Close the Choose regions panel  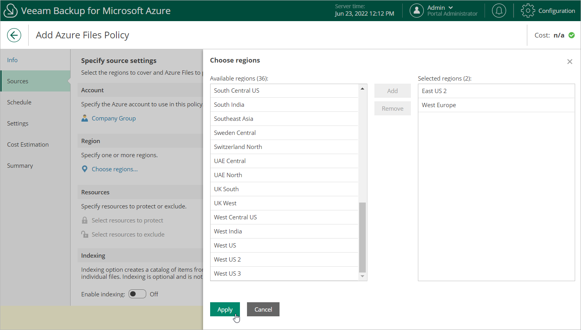pyautogui.click(x=570, y=61)
